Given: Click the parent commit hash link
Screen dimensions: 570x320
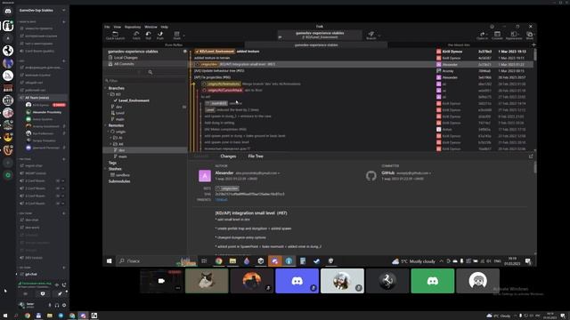Looking at the screenshot, I should point(221,199).
